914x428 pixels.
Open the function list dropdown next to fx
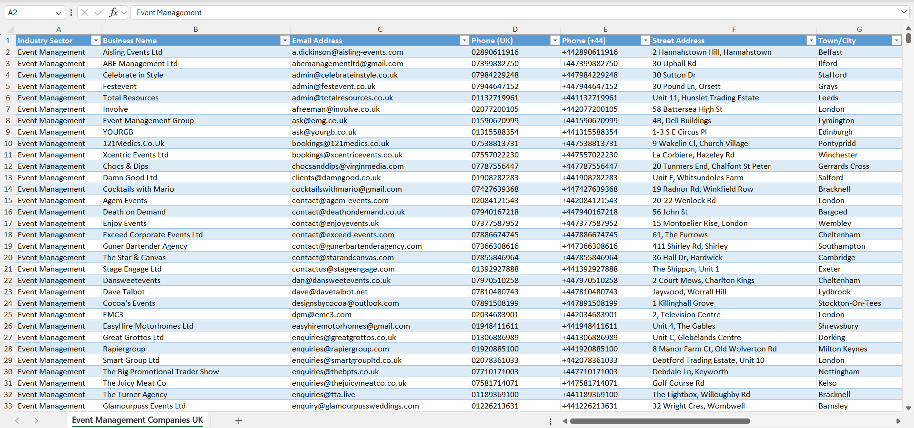pos(124,13)
